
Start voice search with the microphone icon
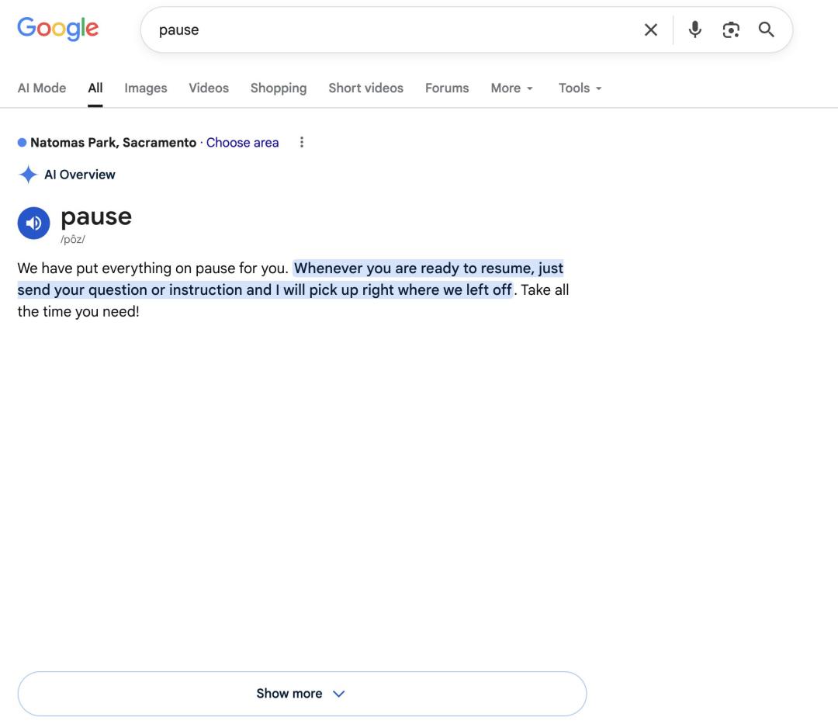694,29
